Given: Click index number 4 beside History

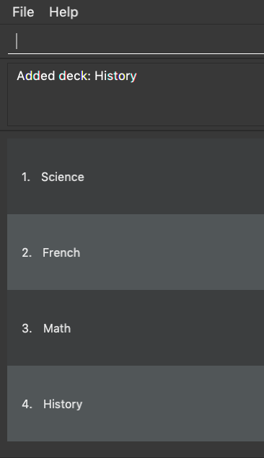Looking at the screenshot, I should click(x=27, y=404).
